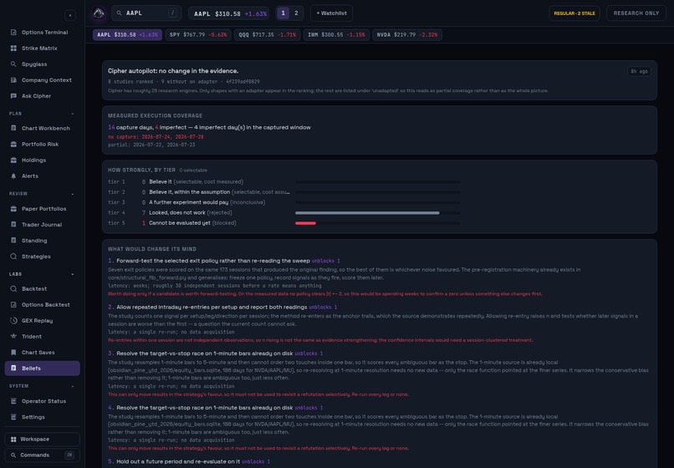Open Options Terminal from sidebar
Screen dimensions: 674x468
click(x=42, y=33)
